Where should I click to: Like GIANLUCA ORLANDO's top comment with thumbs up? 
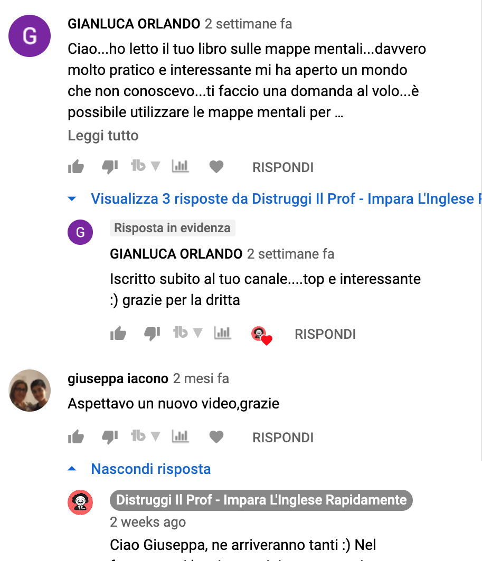76,167
